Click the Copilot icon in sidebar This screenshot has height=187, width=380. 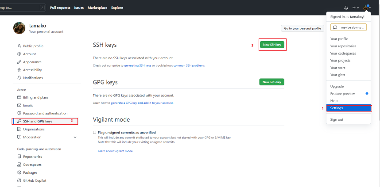tap(19, 180)
